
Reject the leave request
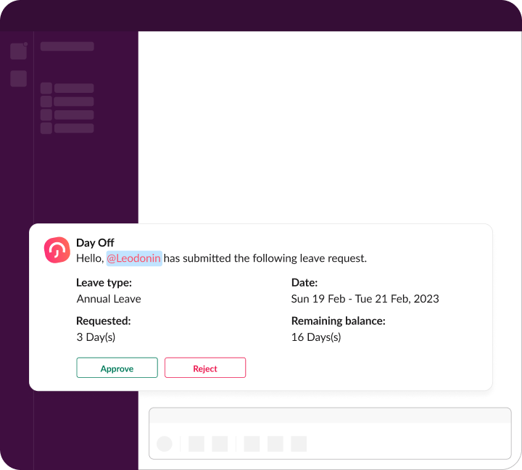tap(205, 368)
